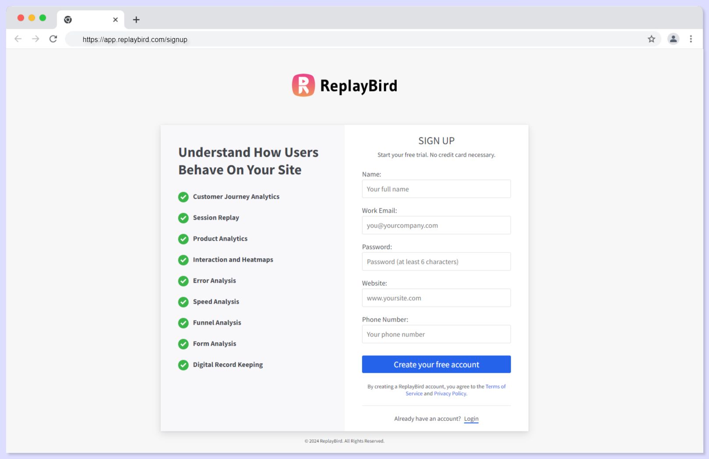The height and width of the screenshot is (459, 709).
Task: Click the 'Customer Journey Analytics' text
Action: tap(236, 197)
